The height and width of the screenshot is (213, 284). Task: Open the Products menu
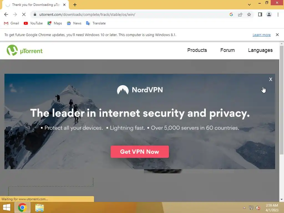[x=197, y=50]
